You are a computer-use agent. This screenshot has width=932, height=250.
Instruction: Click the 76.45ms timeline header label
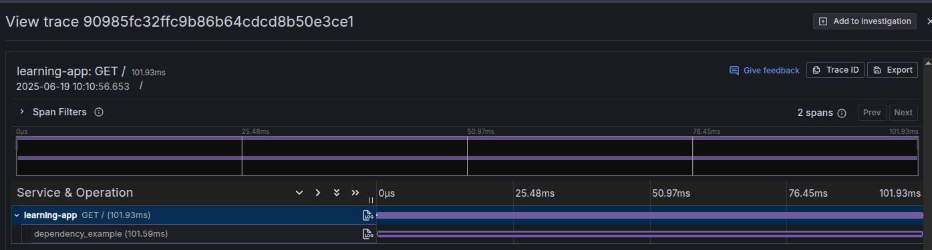click(x=808, y=193)
